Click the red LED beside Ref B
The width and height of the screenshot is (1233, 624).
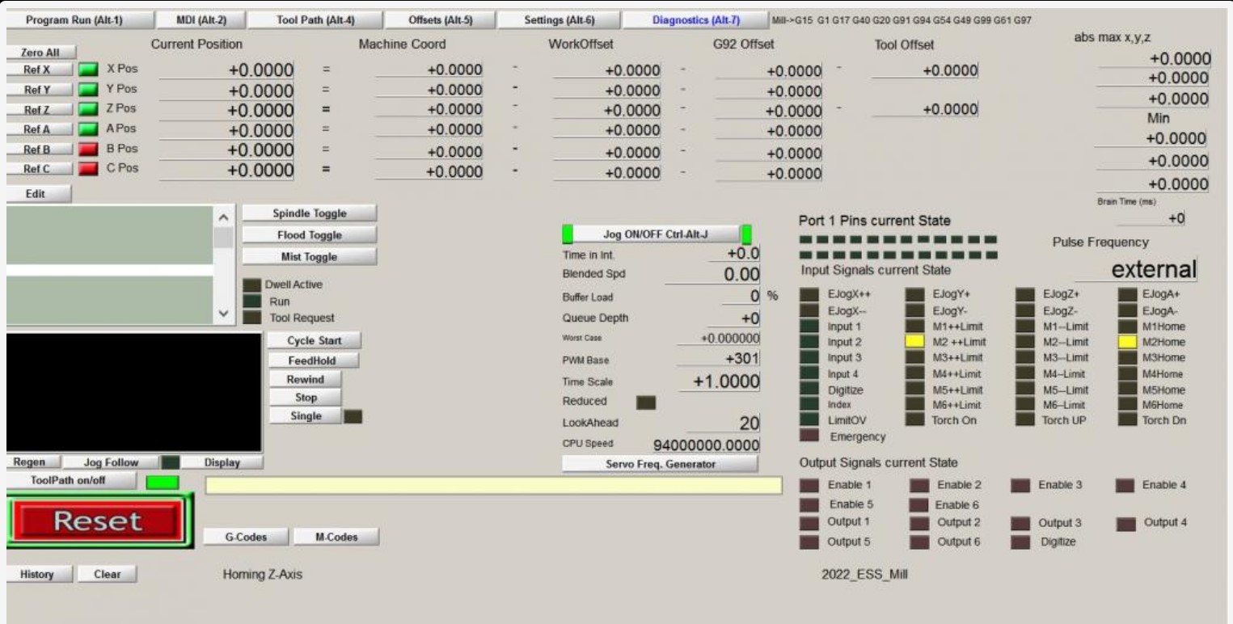pos(88,150)
